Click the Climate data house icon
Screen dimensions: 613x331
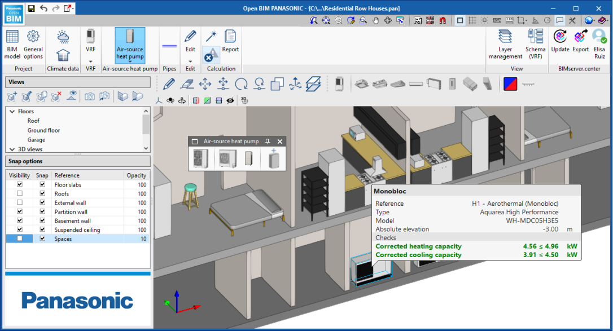(x=63, y=55)
